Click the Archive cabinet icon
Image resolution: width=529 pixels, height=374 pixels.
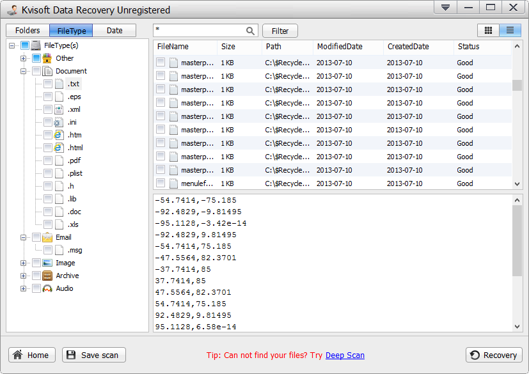point(47,276)
